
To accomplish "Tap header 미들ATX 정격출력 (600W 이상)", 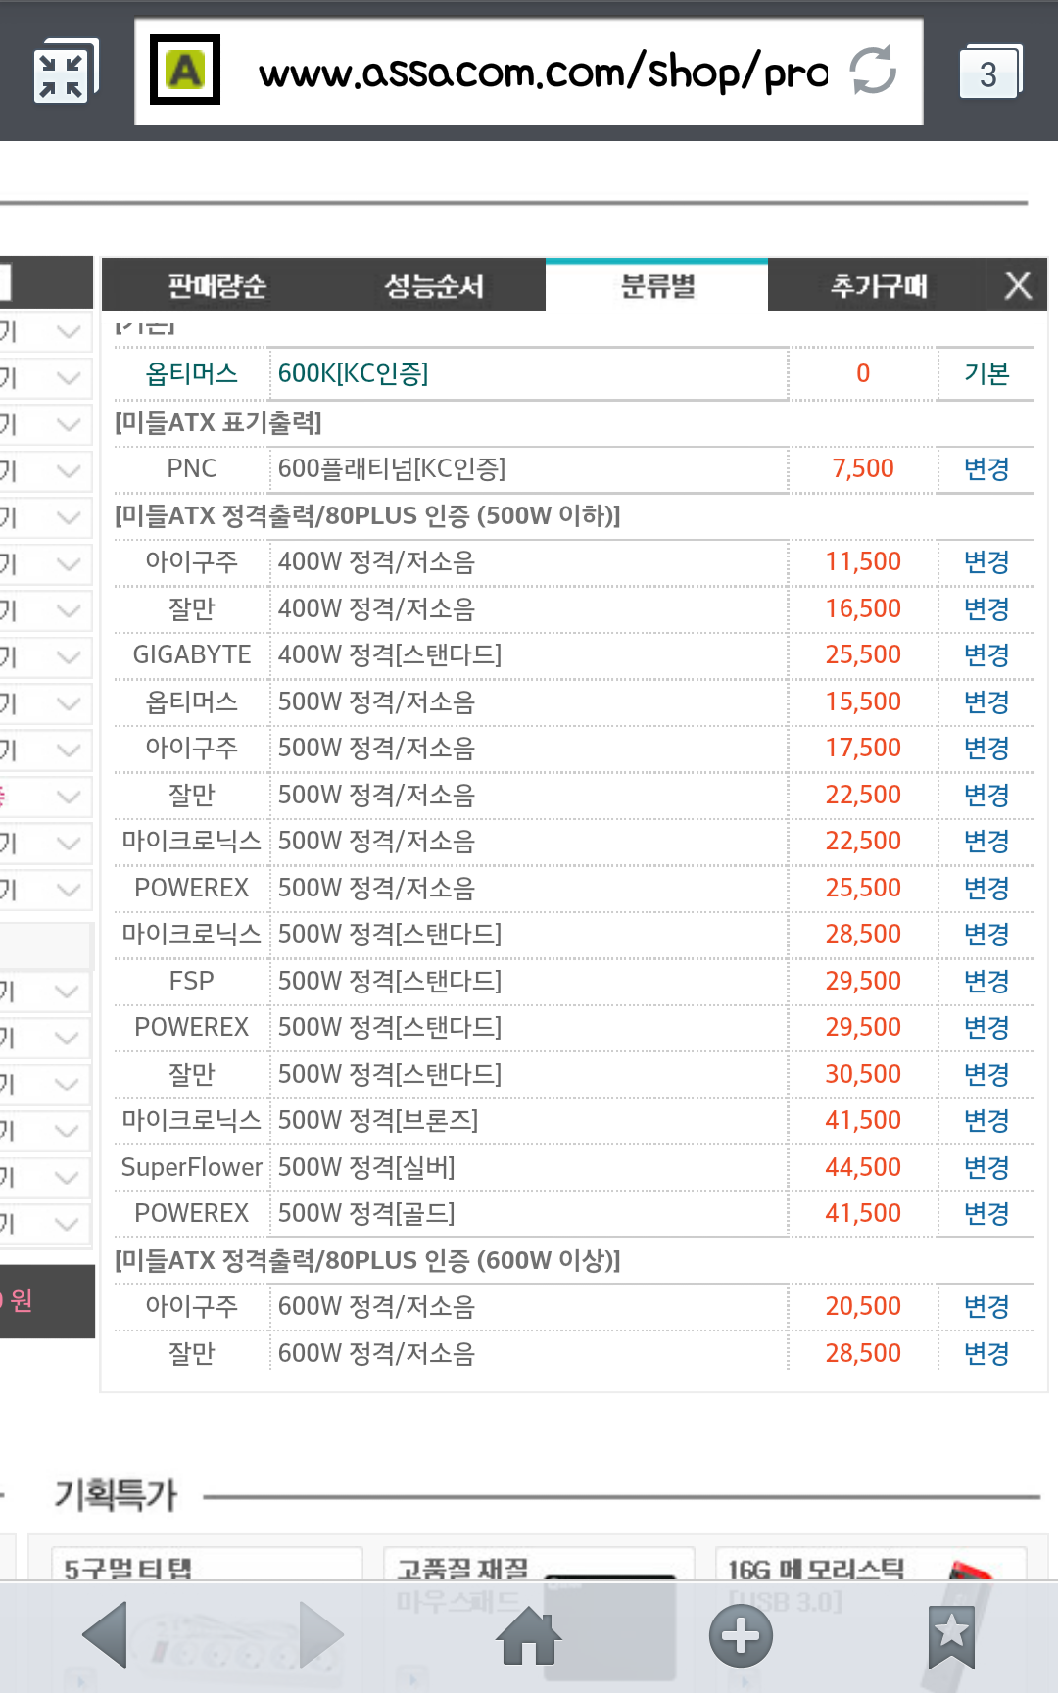I will click(367, 1260).
